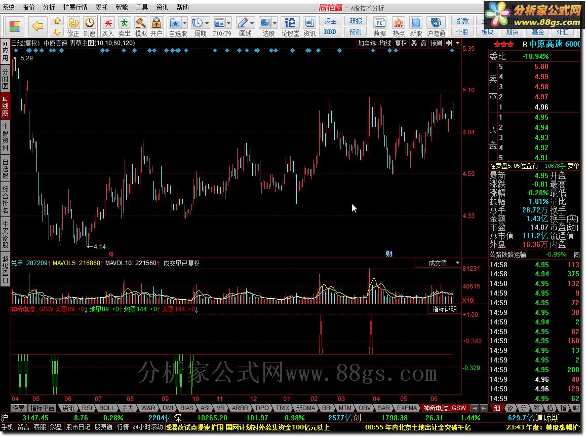Click the 指数 toolbar button
This screenshot has width=586, height=437.
[x=462, y=21]
